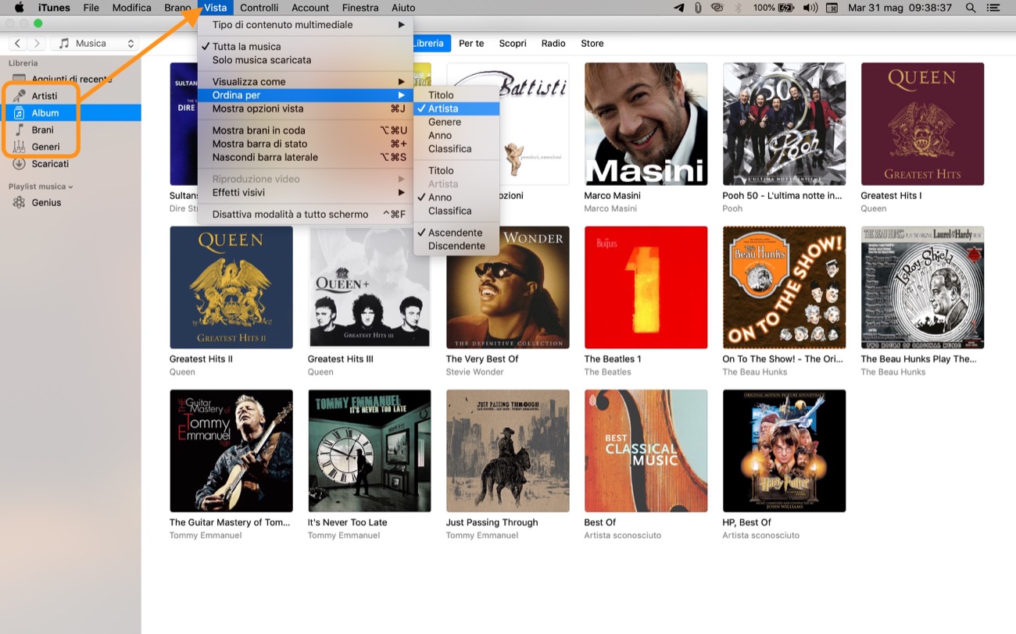The height and width of the screenshot is (634, 1016).
Task: Open the Queen Greatest Hits II cover
Action: (231, 287)
